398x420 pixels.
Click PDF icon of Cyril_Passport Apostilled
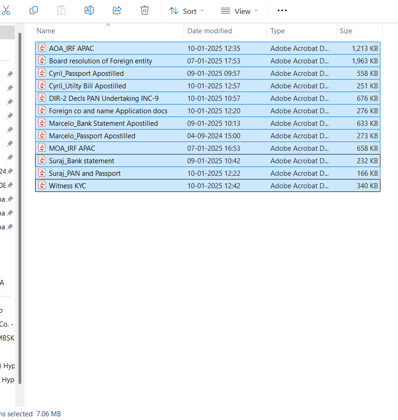pos(42,73)
